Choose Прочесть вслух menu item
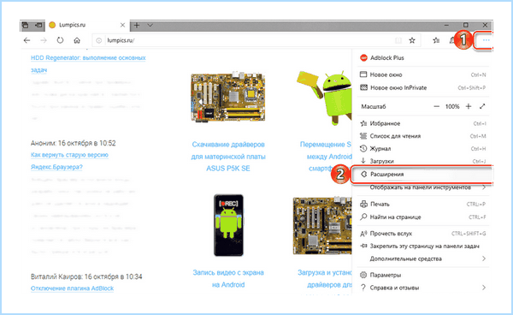The image size is (513, 315). tap(422, 234)
